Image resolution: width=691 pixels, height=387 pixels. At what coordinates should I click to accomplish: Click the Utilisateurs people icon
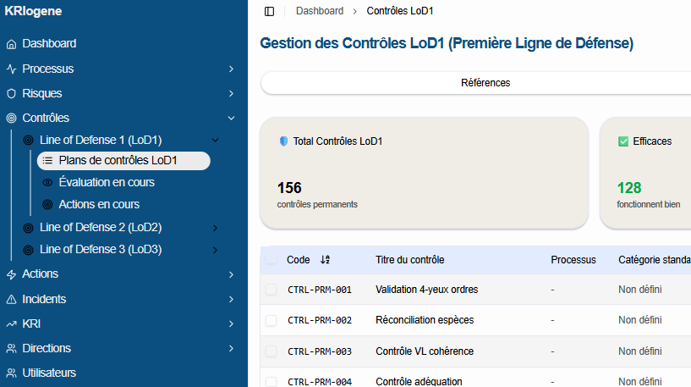[12, 373]
